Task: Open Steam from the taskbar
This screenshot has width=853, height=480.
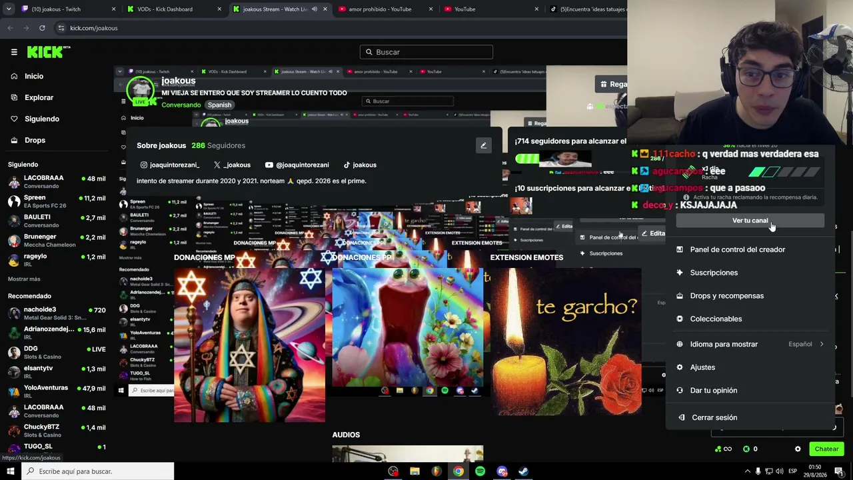Action: (x=523, y=471)
